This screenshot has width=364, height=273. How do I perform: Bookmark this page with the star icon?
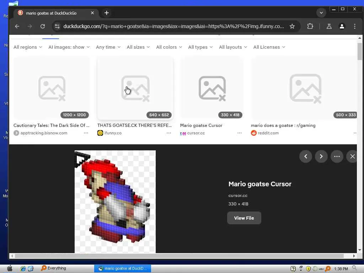point(292,26)
